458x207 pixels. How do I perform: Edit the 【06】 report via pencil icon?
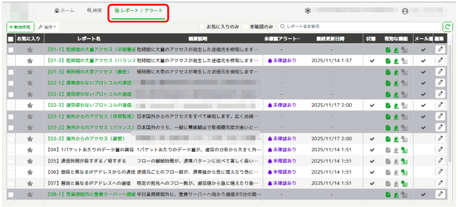coord(440,172)
